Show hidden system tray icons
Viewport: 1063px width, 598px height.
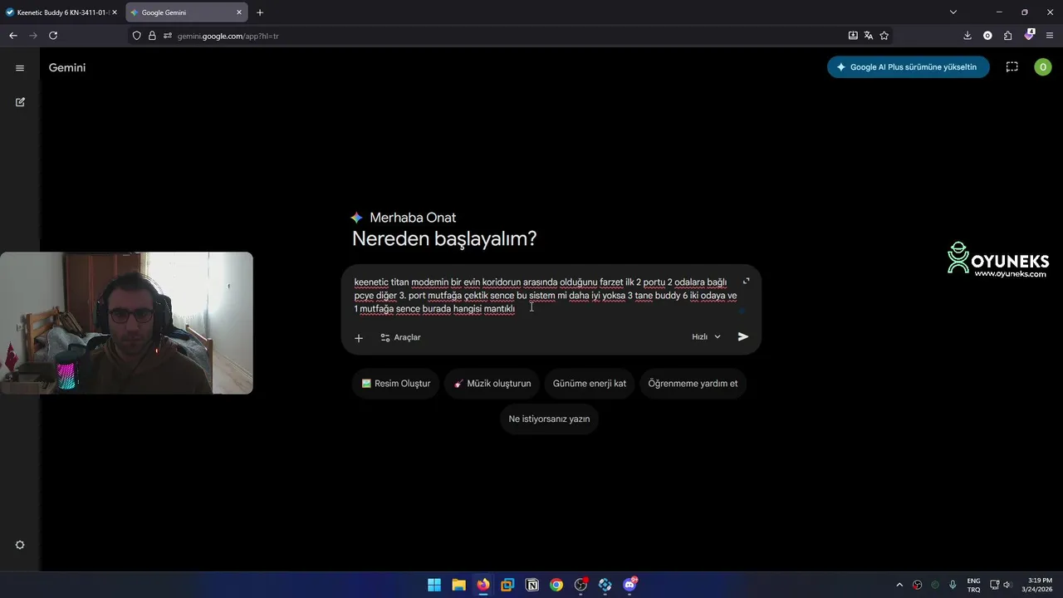899,585
